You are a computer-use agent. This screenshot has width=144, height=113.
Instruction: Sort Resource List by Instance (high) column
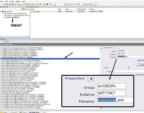tap(82, 9)
